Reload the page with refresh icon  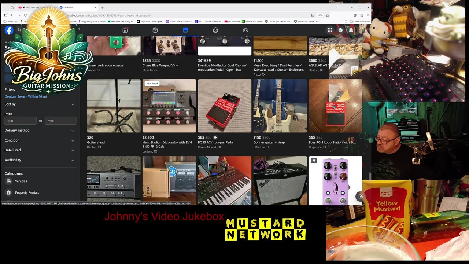[x=25, y=15]
